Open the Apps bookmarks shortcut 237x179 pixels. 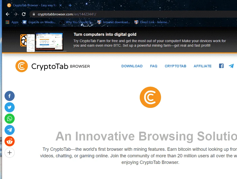point(12,22)
